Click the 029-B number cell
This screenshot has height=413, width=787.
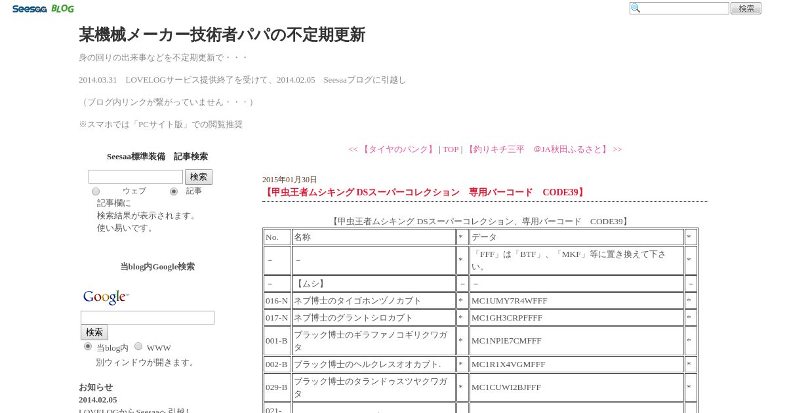pyautogui.click(x=277, y=387)
